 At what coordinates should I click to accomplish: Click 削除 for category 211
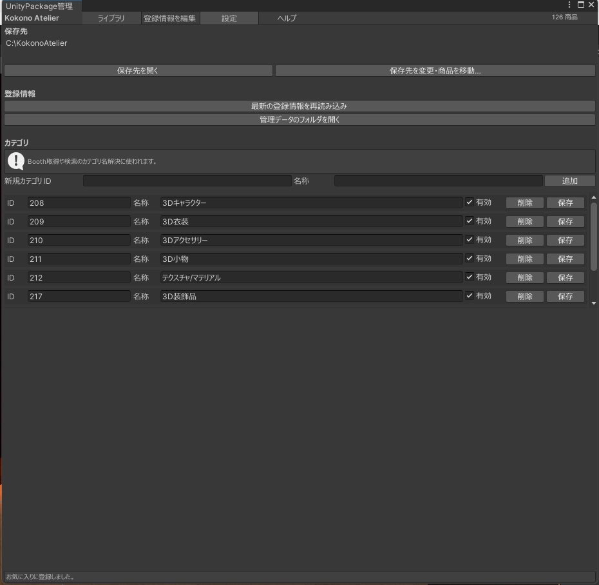click(x=524, y=259)
